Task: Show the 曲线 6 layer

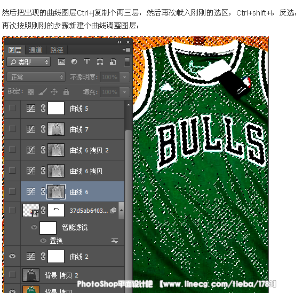Action: click(12, 191)
